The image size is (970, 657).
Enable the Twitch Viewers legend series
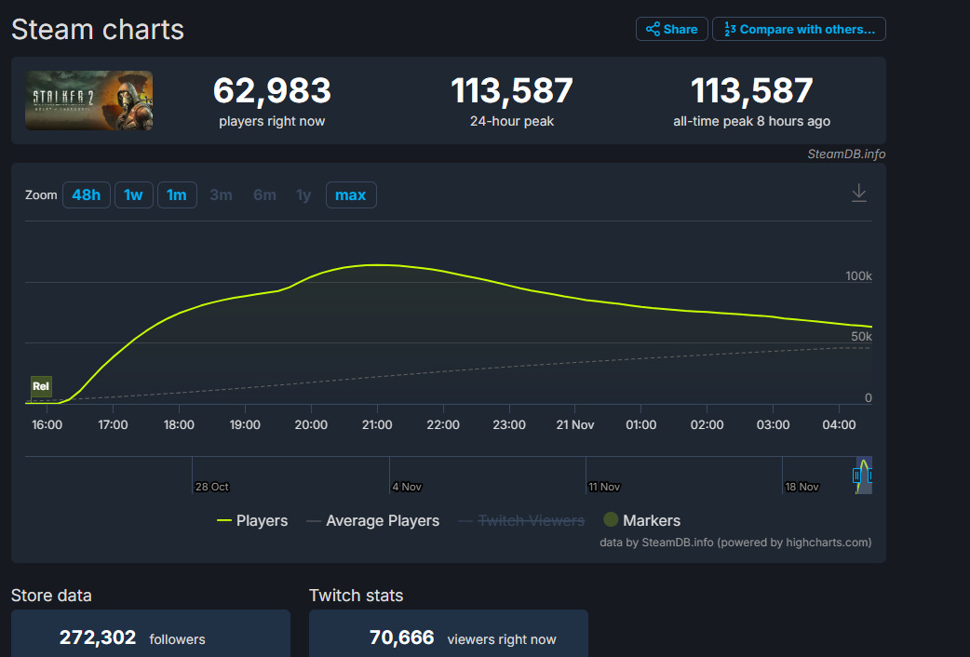pyautogui.click(x=521, y=521)
